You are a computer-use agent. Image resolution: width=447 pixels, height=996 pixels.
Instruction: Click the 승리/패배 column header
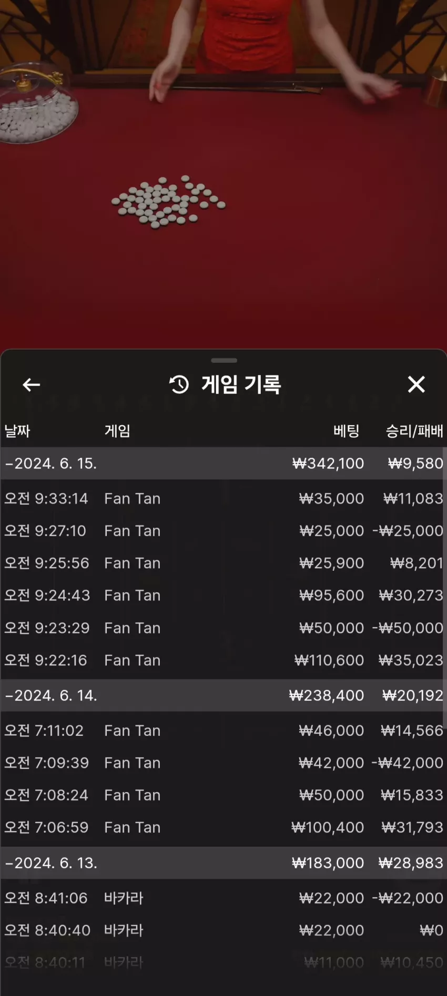pos(414,431)
